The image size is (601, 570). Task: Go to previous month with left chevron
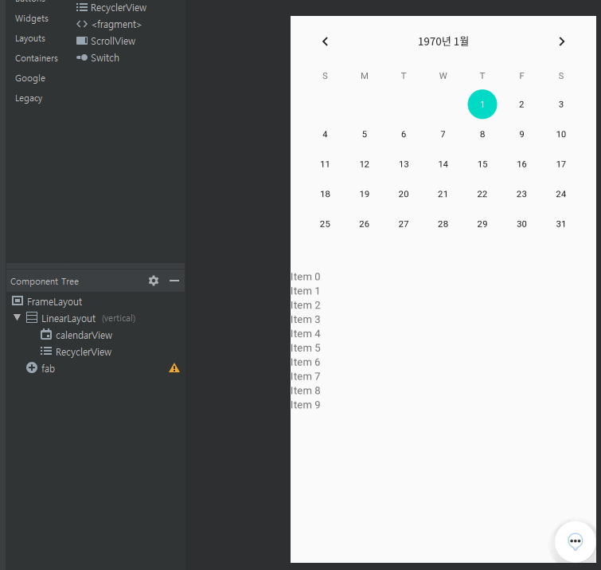click(325, 41)
